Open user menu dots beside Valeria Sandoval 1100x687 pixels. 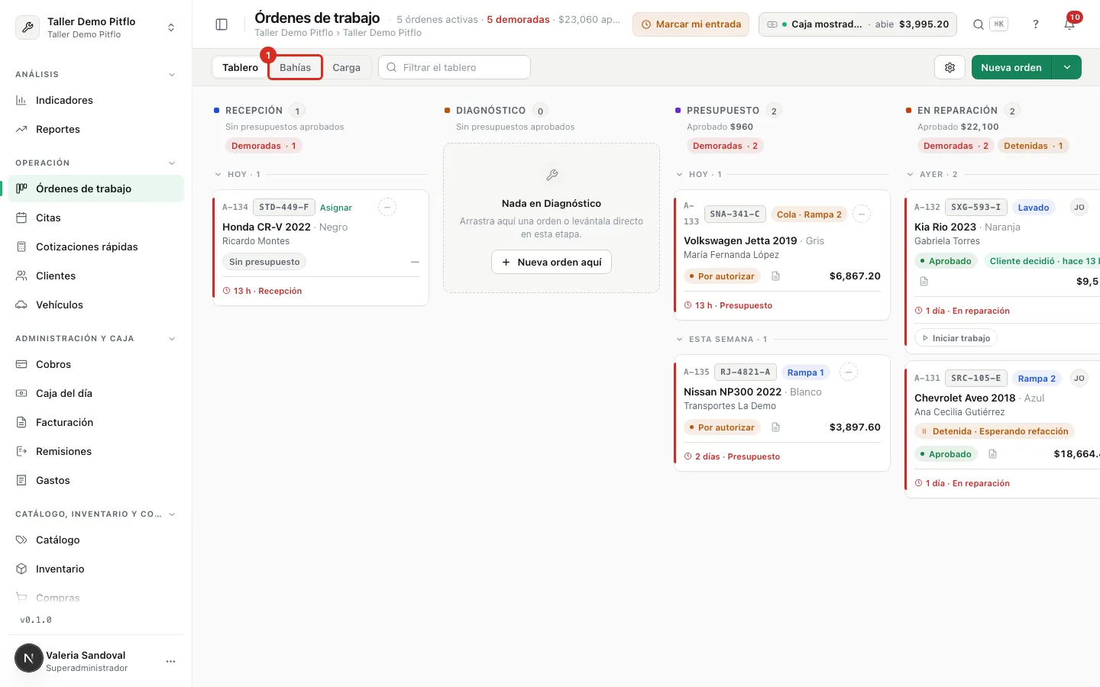tap(170, 661)
